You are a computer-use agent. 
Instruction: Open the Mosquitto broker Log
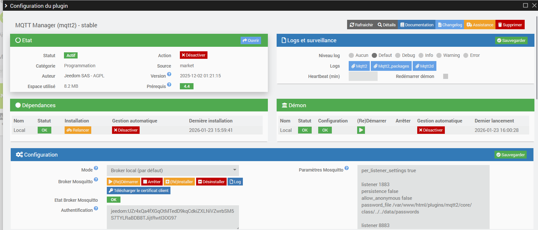235,182
